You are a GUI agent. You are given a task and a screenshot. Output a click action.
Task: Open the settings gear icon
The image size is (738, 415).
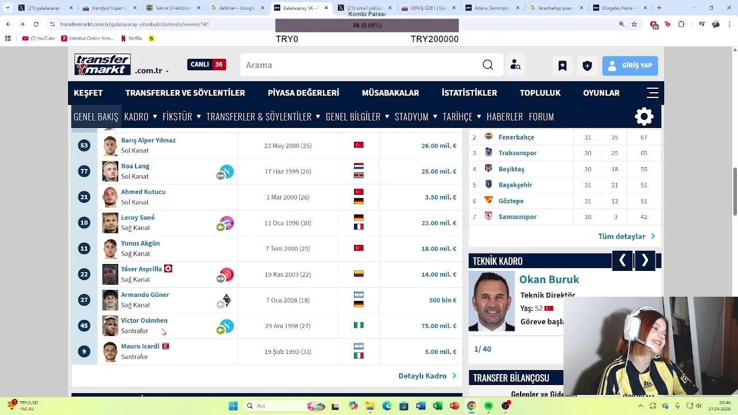(x=644, y=116)
